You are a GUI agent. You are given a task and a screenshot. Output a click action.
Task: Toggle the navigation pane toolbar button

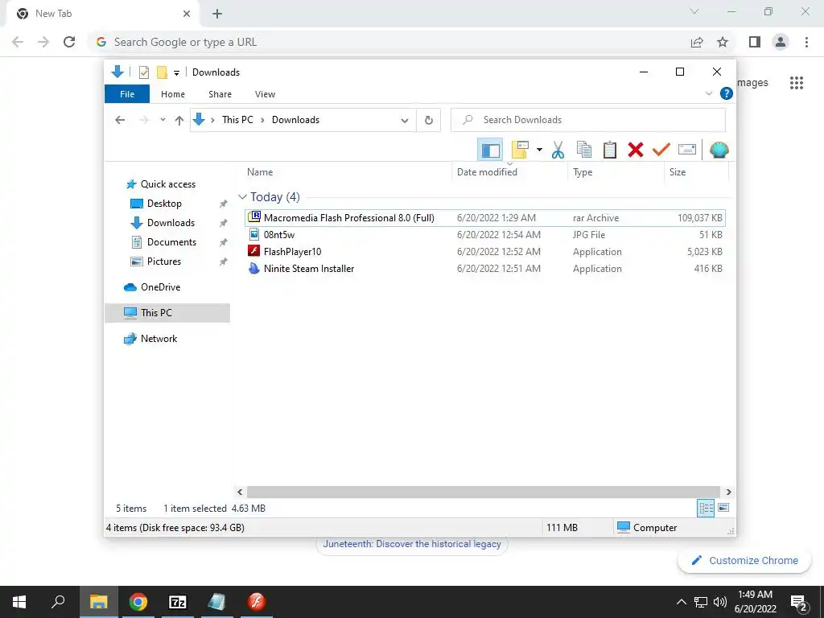490,150
